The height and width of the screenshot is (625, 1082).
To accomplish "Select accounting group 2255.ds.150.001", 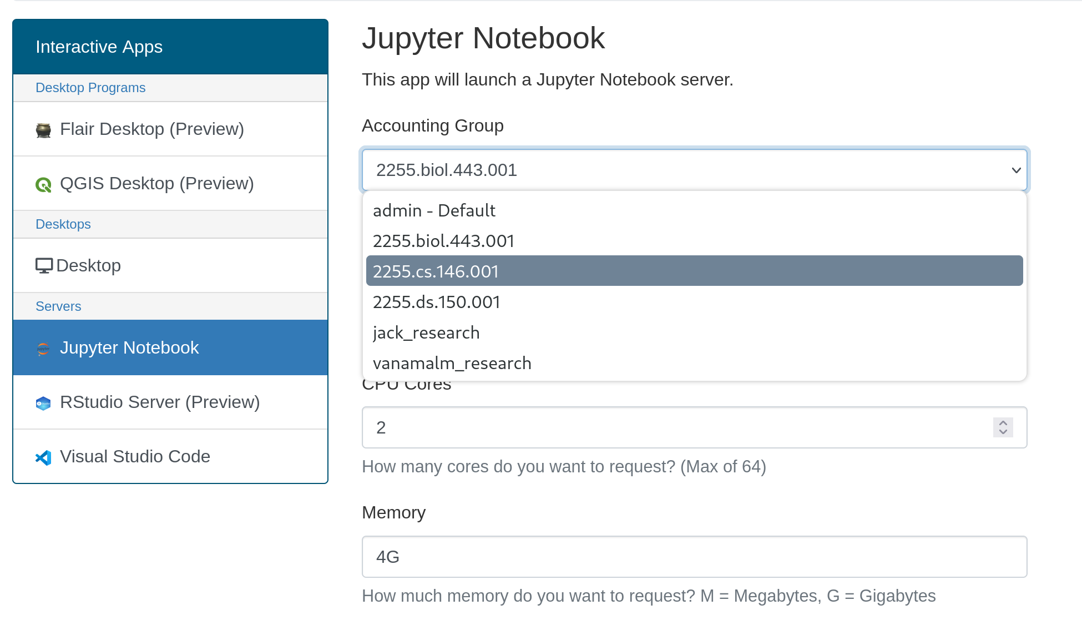I will [x=436, y=301].
